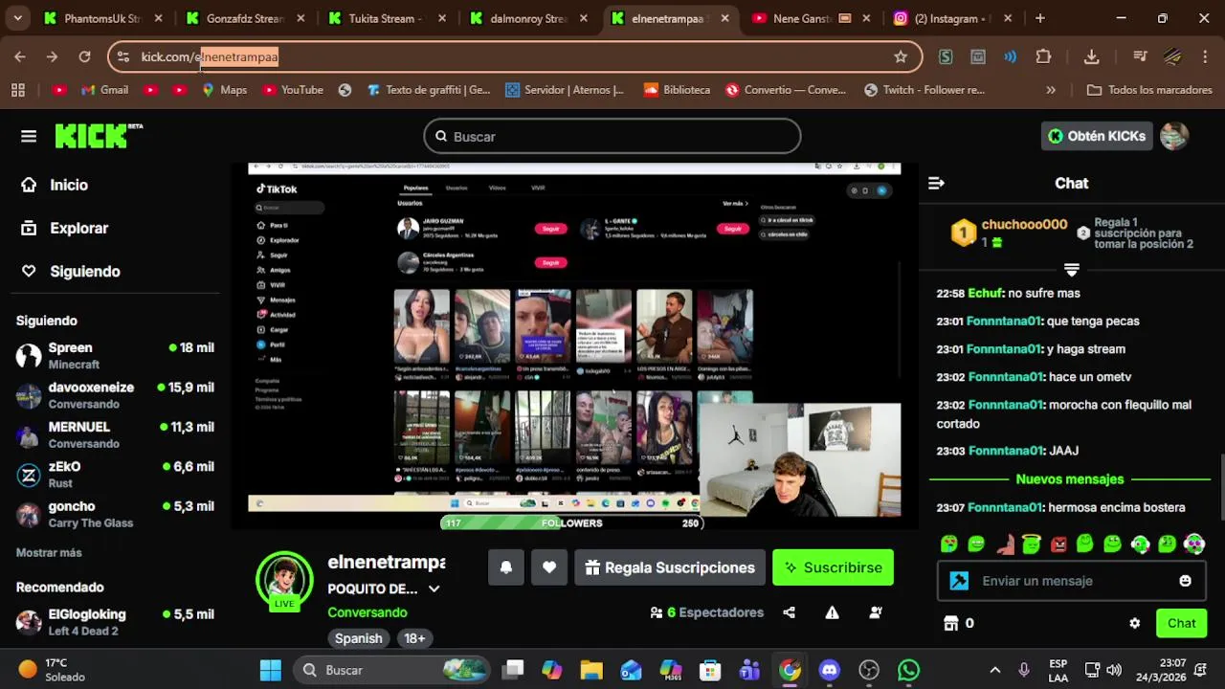1225x689 pixels.
Task: Click Obtén KICKs button
Action: coord(1096,136)
